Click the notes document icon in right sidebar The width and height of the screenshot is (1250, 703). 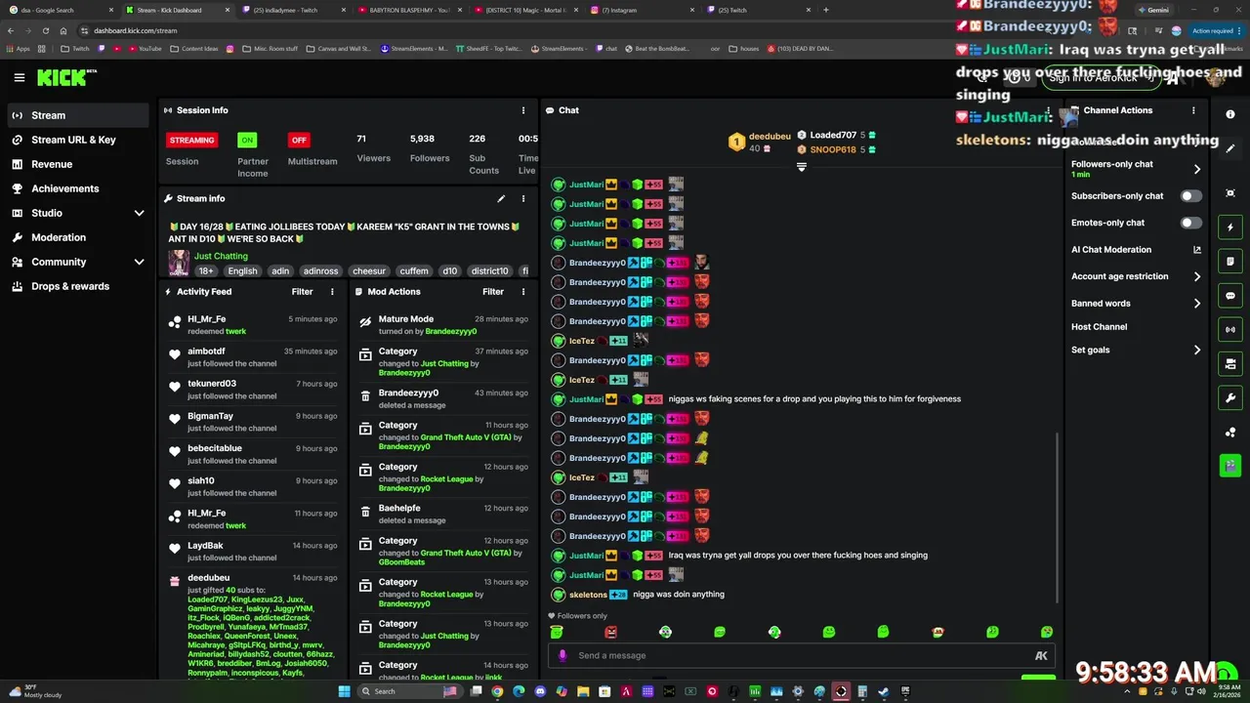click(x=1230, y=262)
